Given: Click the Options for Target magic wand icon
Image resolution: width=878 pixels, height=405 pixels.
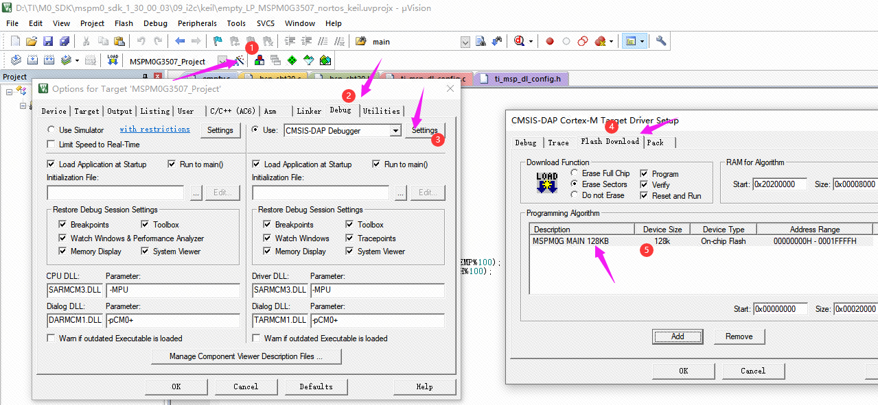Looking at the screenshot, I should coord(239,60).
